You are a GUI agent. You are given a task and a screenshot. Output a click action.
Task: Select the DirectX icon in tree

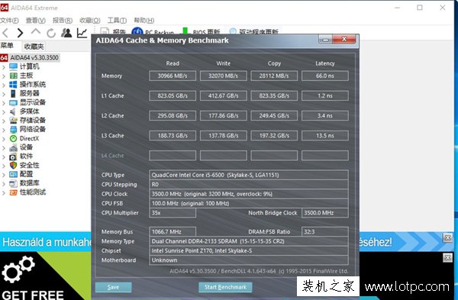tap(14, 138)
